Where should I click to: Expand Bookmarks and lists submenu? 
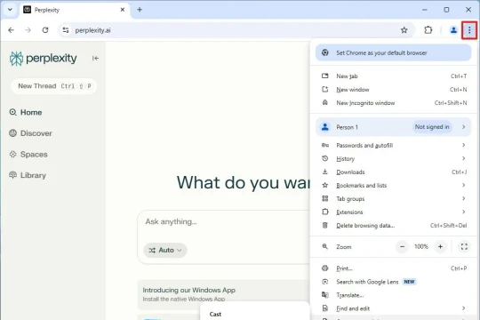394,185
